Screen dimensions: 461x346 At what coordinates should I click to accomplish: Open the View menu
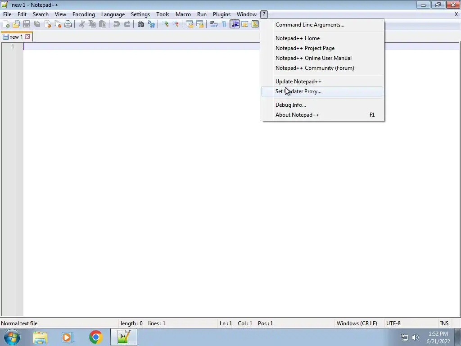coord(61,14)
